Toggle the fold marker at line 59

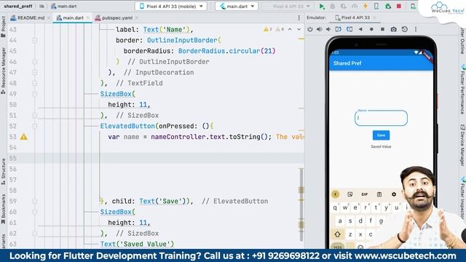[35, 201]
